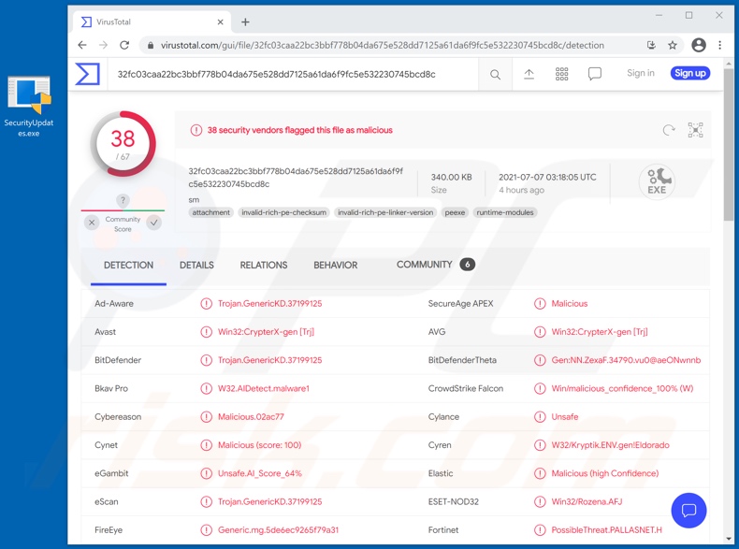Click the file hash search field
This screenshot has height=549, width=739.
point(290,74)
